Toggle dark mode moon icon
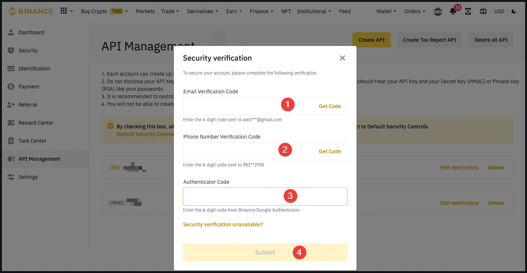The image size is (527, 273). pos(514,11)
